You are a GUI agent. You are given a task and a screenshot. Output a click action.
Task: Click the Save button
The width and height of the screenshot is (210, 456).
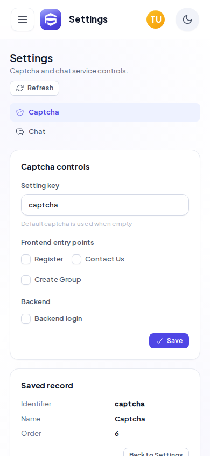coord(169,341)
